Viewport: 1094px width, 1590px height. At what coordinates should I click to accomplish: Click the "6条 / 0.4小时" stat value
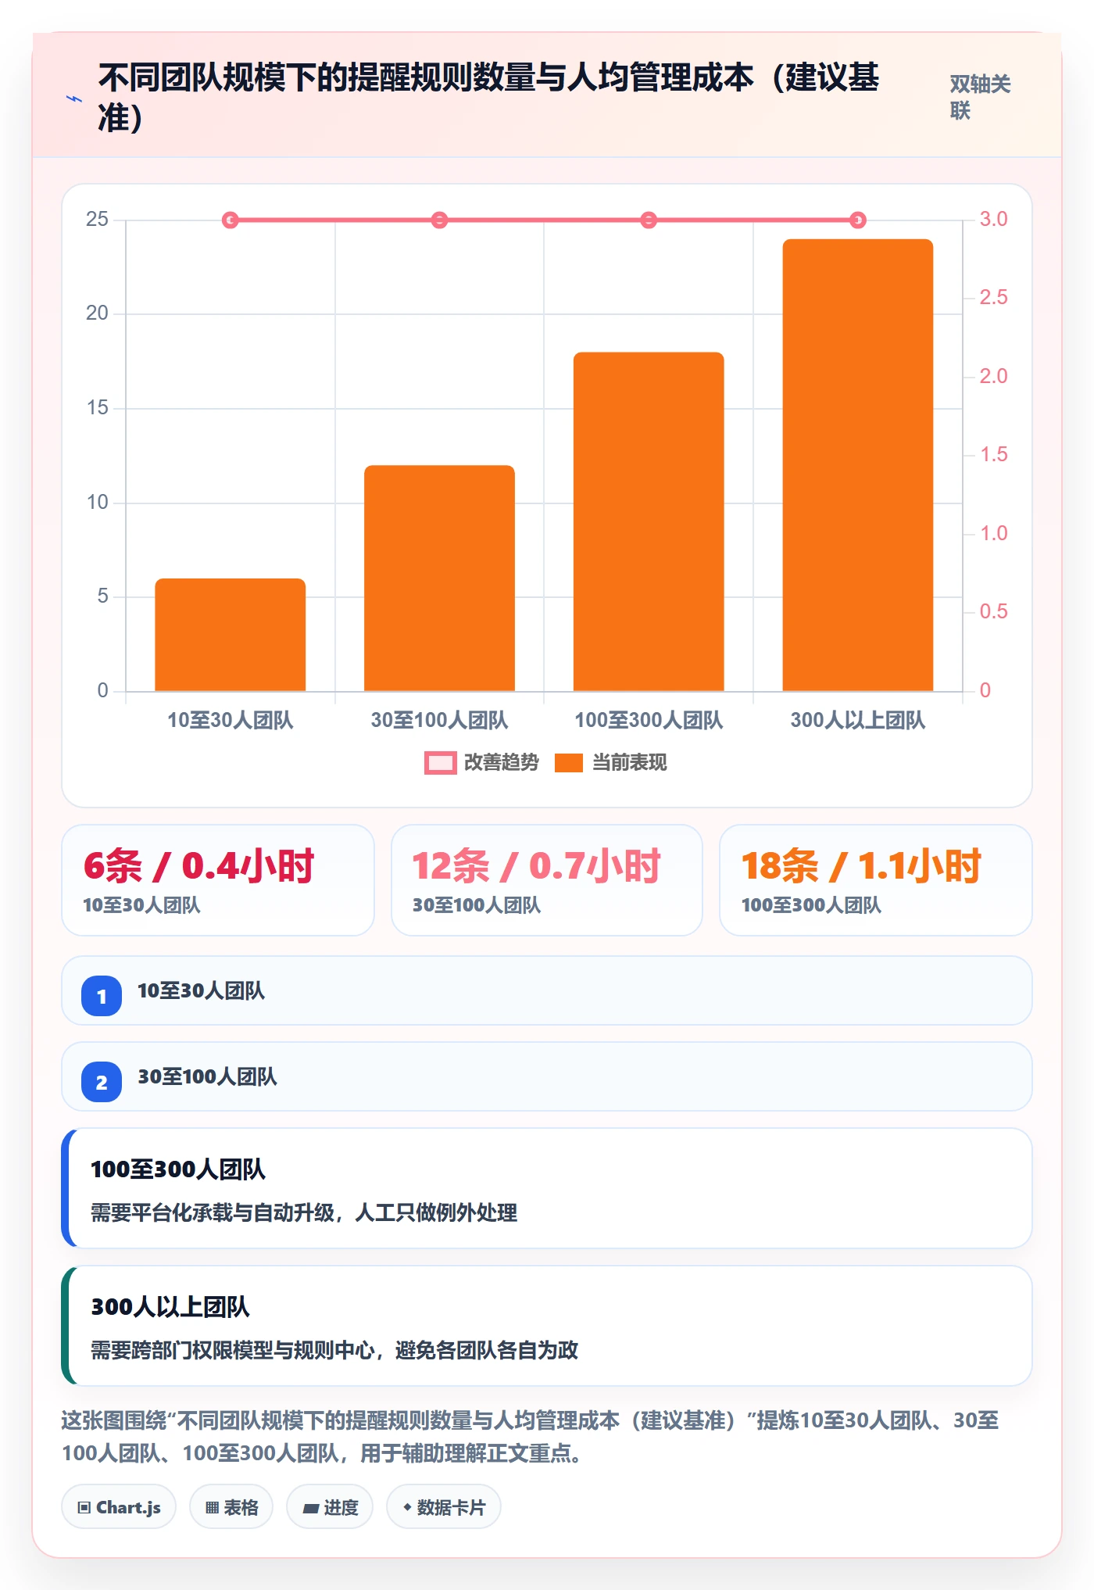pyautogui.click(x=198, y=866)
